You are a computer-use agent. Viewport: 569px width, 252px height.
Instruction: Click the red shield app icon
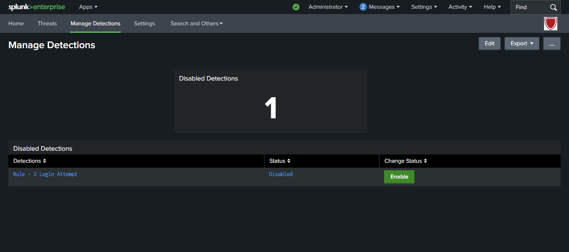click(551, 24)
